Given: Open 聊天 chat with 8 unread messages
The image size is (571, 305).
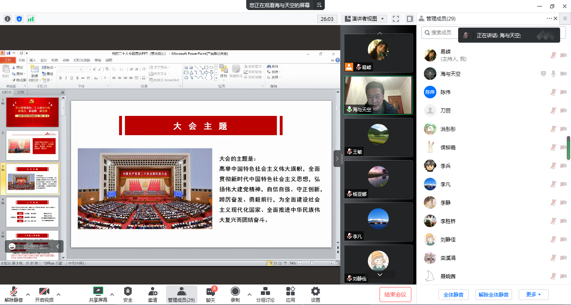Looking at the screenshot, I should coord(211,295).
